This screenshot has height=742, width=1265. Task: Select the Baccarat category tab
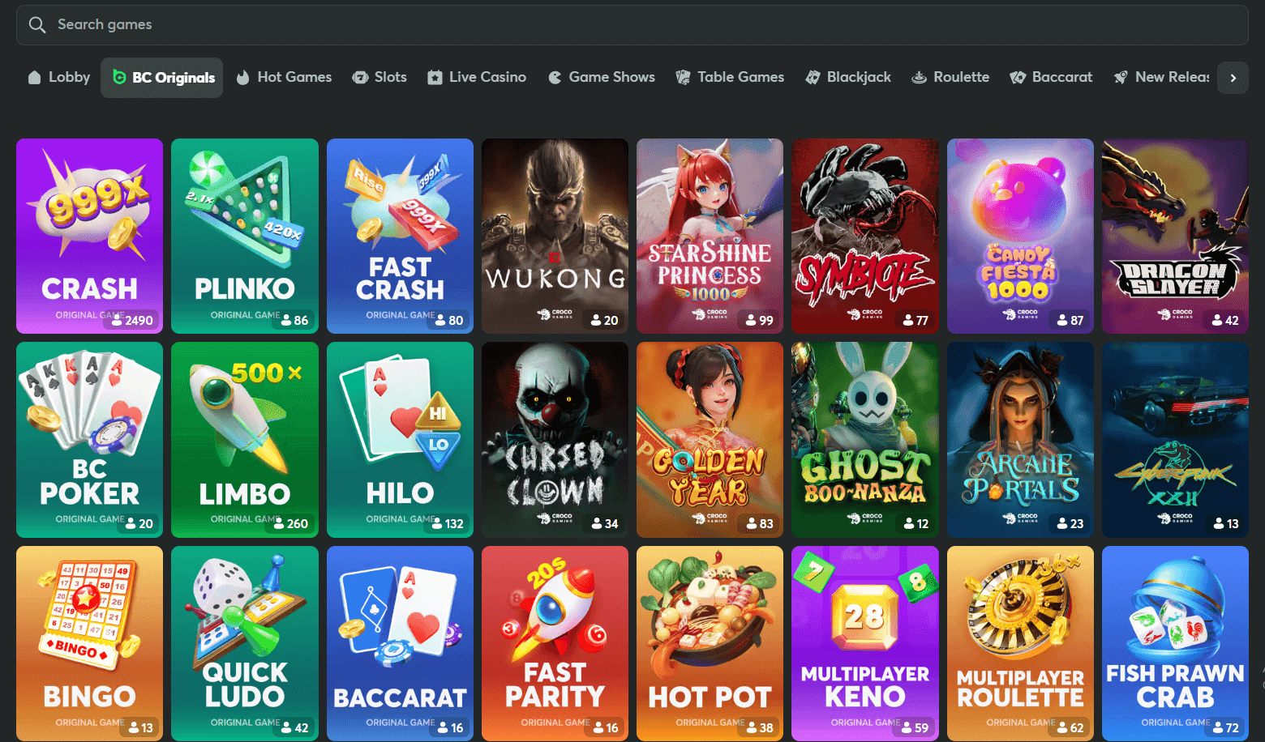pos(1051,78)
